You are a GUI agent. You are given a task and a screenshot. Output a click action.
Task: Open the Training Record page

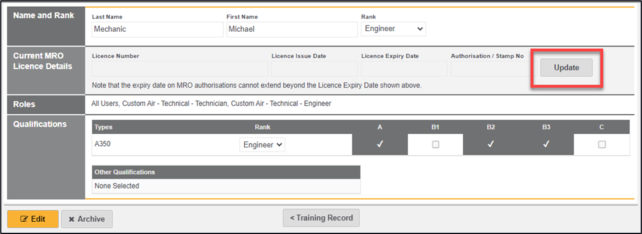[x=321, y=218]
